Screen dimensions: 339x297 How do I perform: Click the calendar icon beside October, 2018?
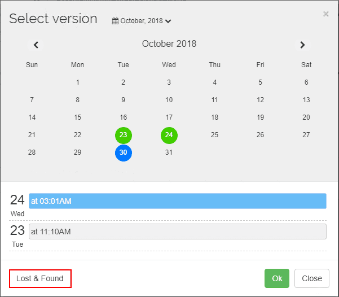[115, 21]
